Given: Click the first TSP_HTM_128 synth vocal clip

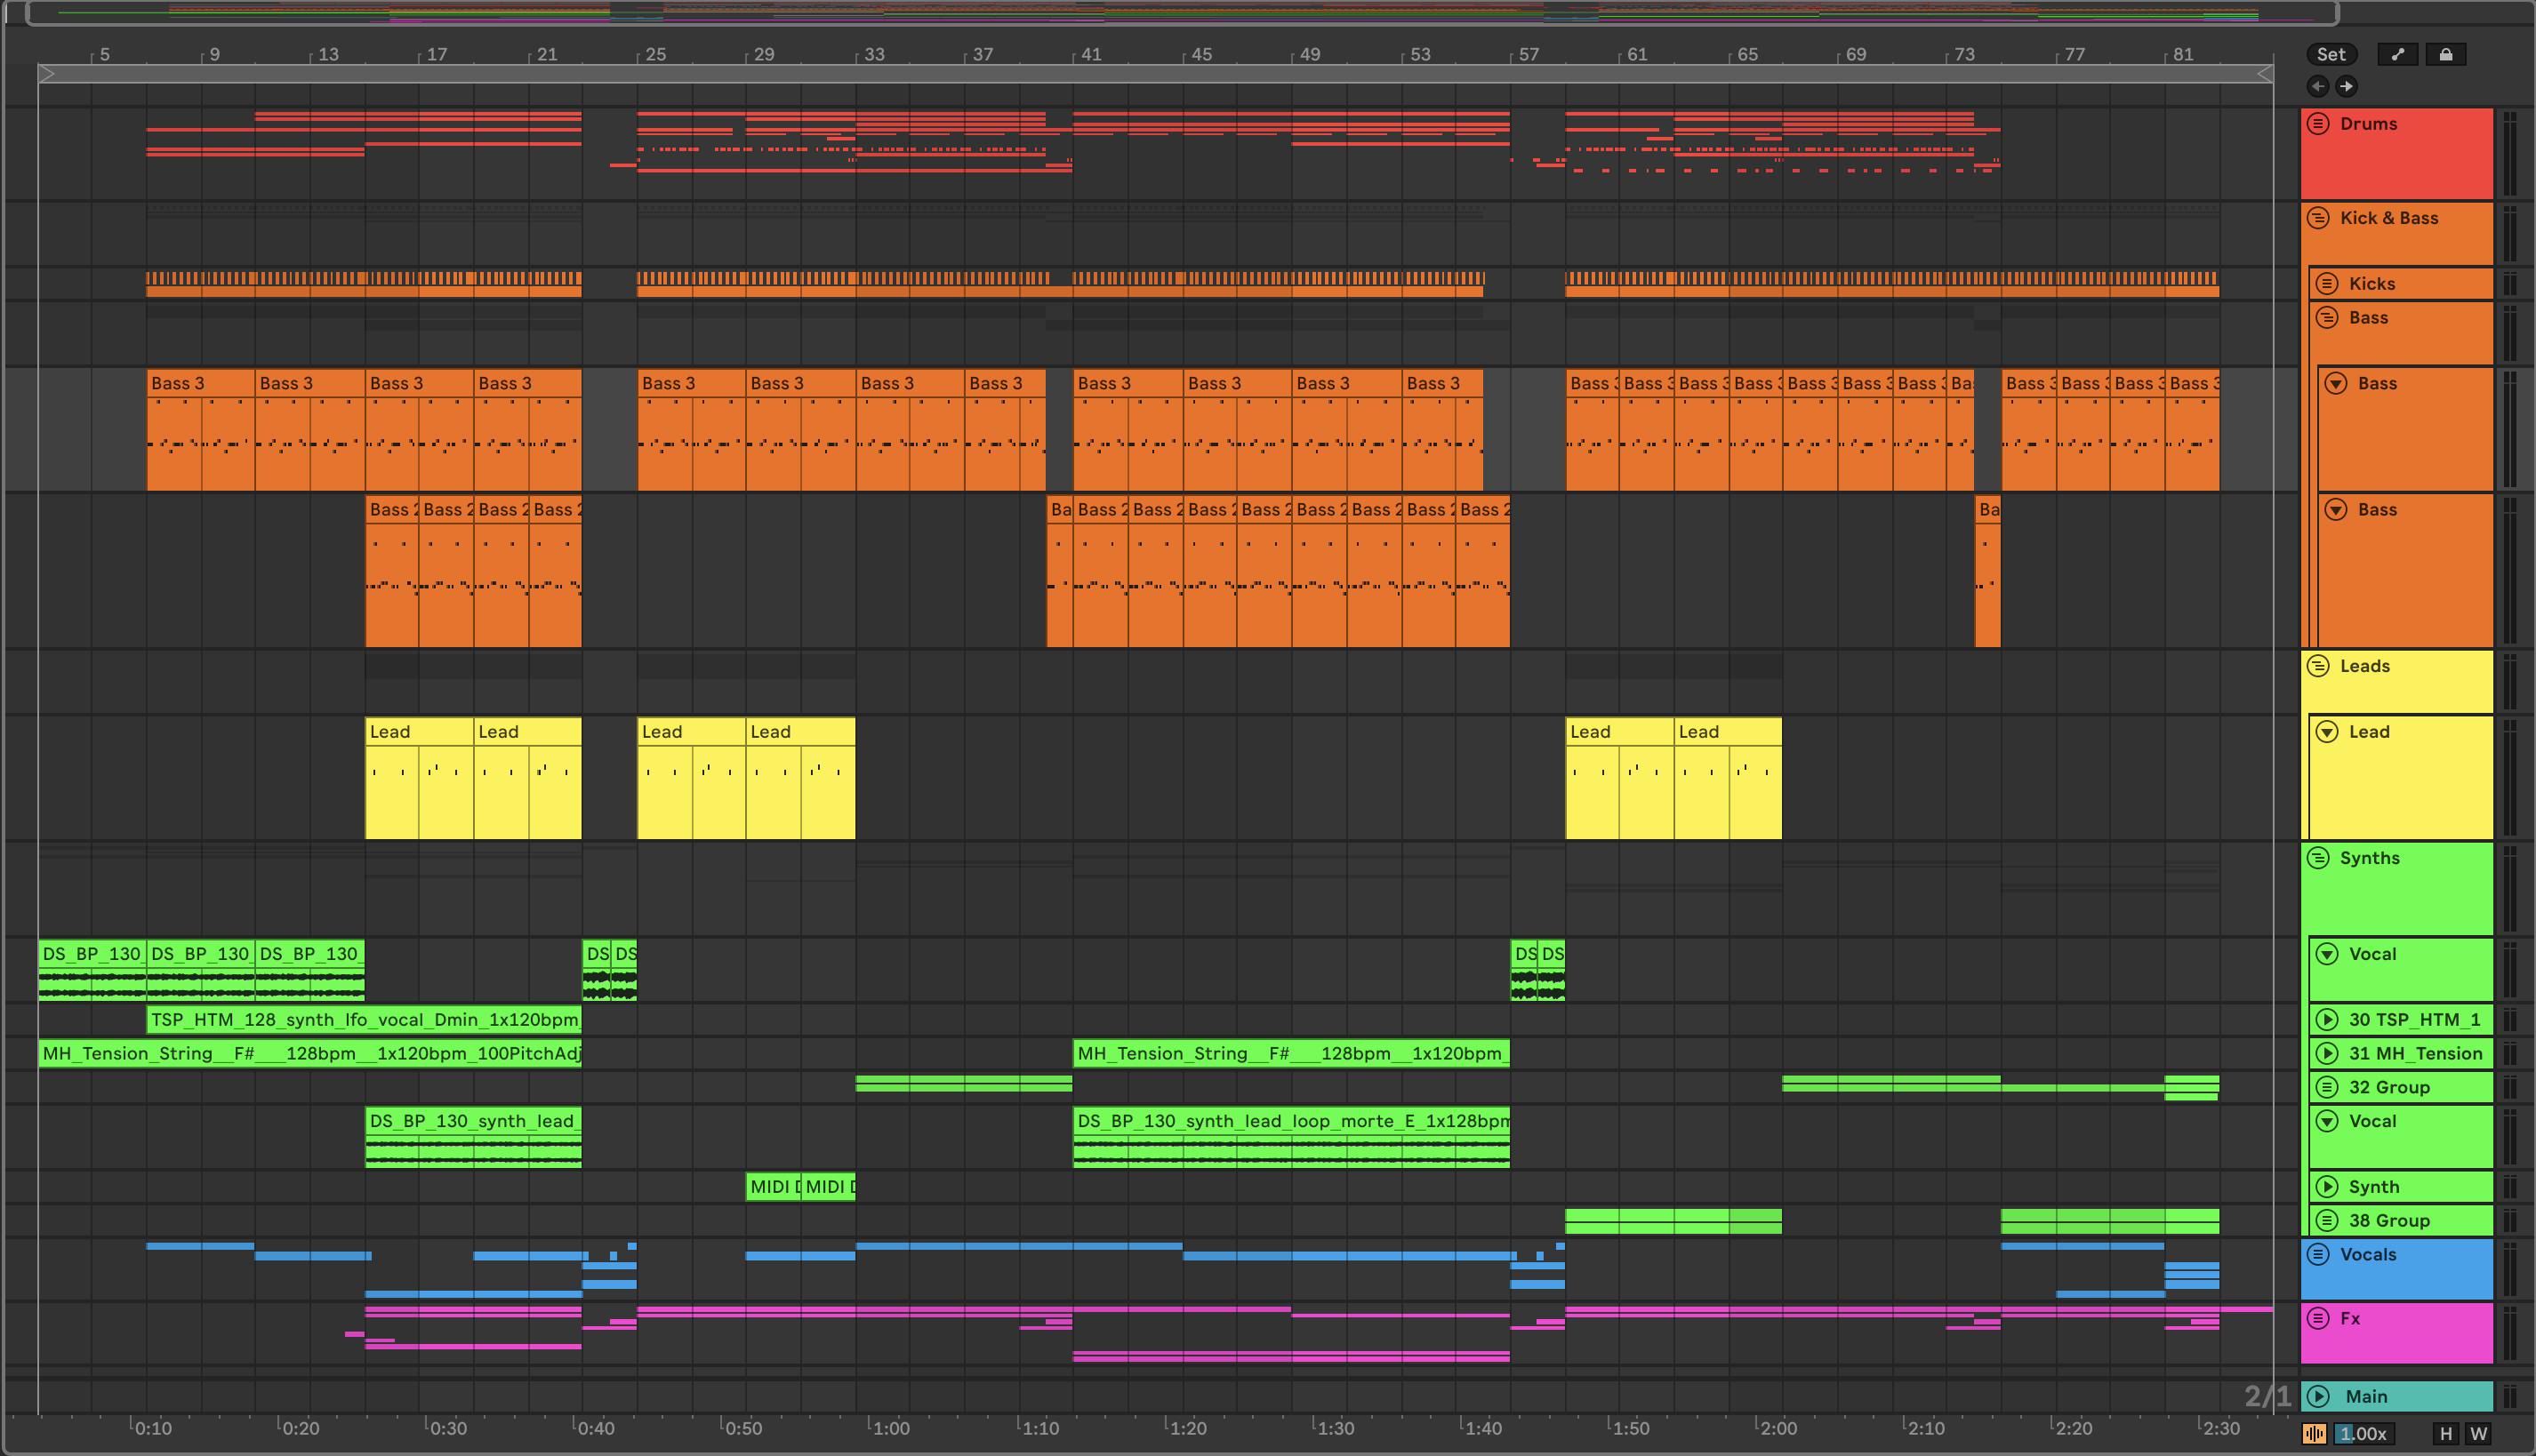Looking at the screenshot, I should [x=363, y=1020].
